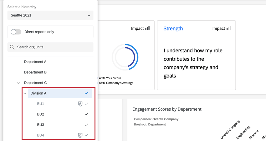The image size is (266, 141).
Task: Click the donut score chart
Action: 125,57
